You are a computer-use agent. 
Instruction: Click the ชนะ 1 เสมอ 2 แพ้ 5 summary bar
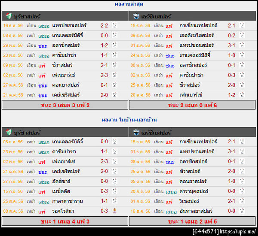[x=192, y=221]
